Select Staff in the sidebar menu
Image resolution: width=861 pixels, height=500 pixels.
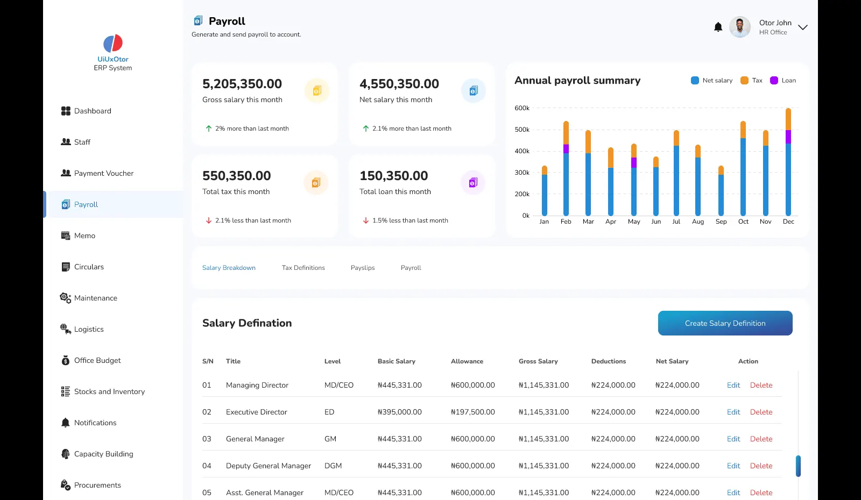click(x=82, y=142)
